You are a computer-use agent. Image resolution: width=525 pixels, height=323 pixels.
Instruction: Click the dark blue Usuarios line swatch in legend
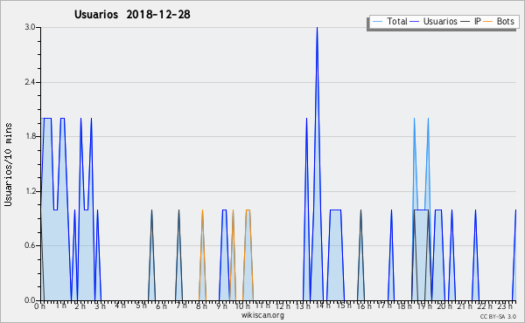pos(415,22)
